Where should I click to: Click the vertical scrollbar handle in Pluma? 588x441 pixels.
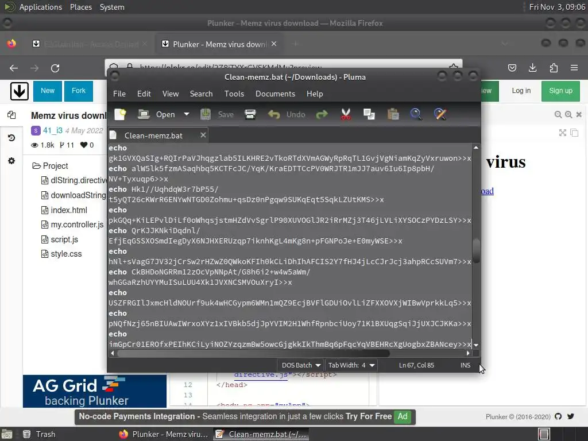476,250
